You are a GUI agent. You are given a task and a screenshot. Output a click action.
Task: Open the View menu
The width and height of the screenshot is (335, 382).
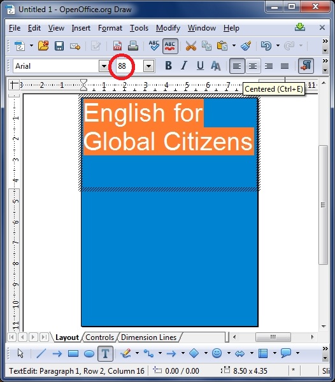click(x=56, y=28)
